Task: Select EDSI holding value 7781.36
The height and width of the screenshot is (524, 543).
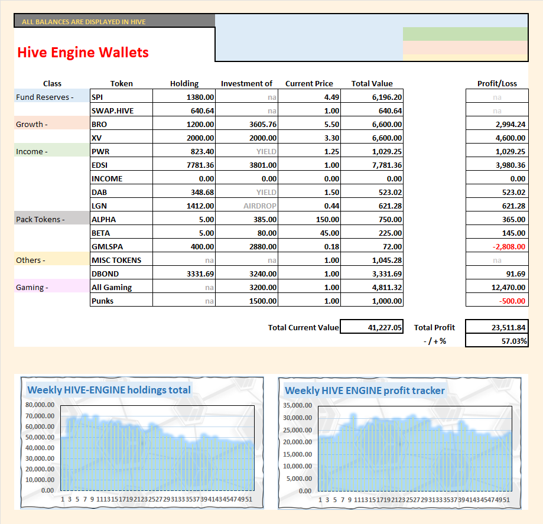Action: click(x=184, y=164)
